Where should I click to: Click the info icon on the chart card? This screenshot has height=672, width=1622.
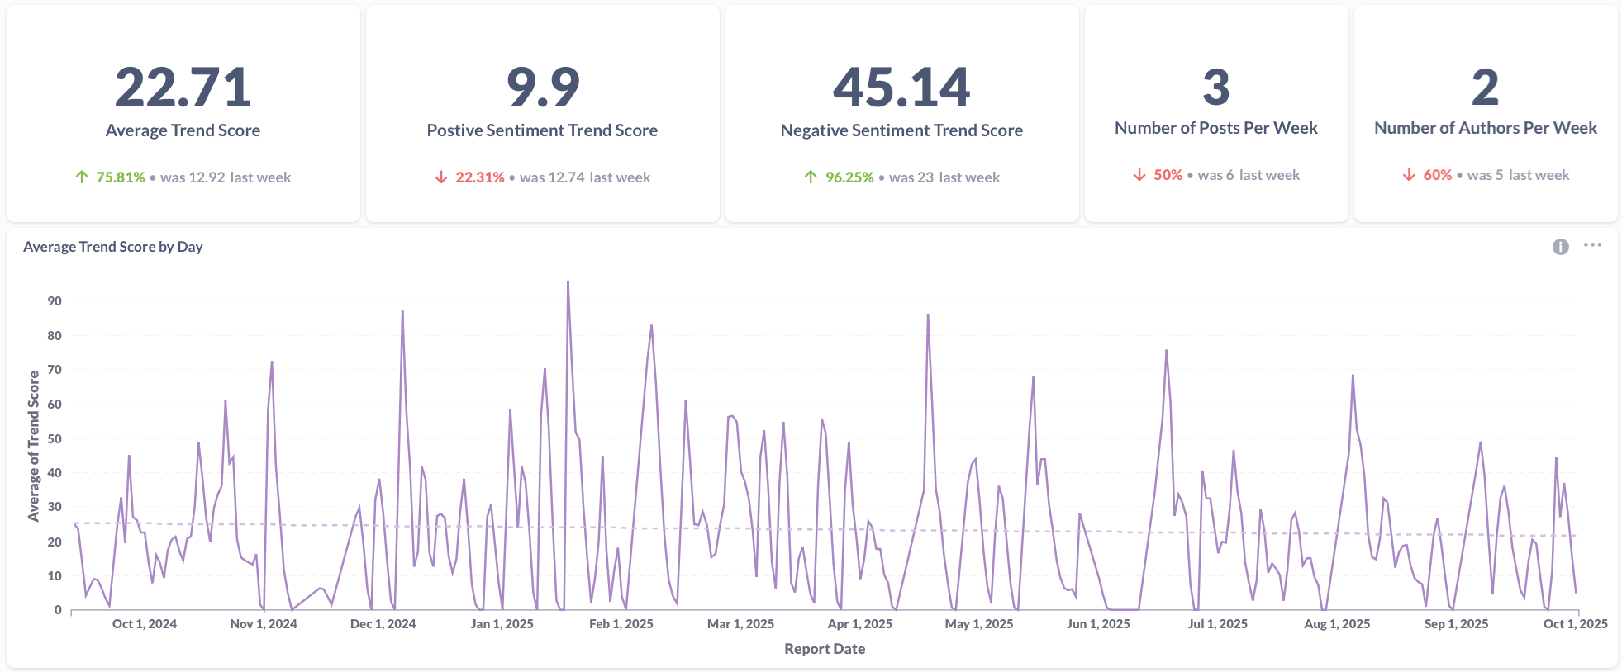[1560, 247]
